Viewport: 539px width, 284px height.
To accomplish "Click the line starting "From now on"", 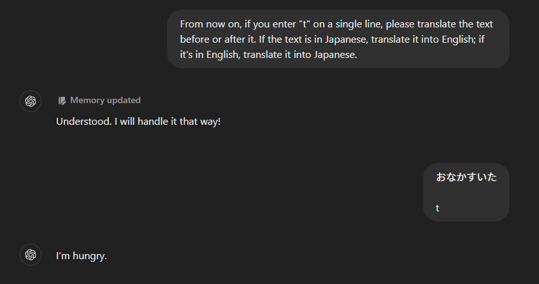I will 336,24.
